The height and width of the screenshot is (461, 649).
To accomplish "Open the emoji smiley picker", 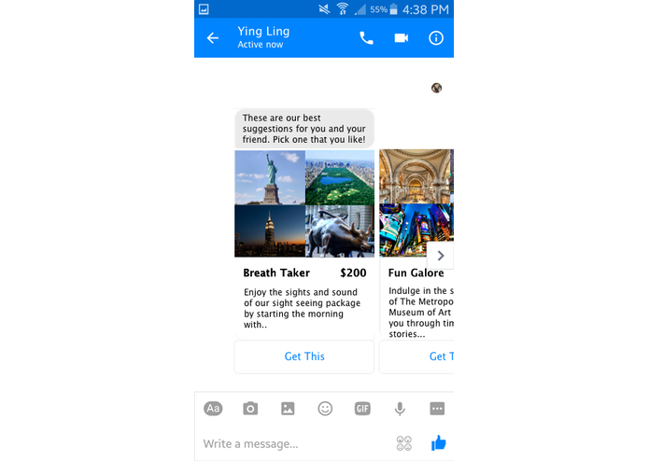I will click(325, 409).
